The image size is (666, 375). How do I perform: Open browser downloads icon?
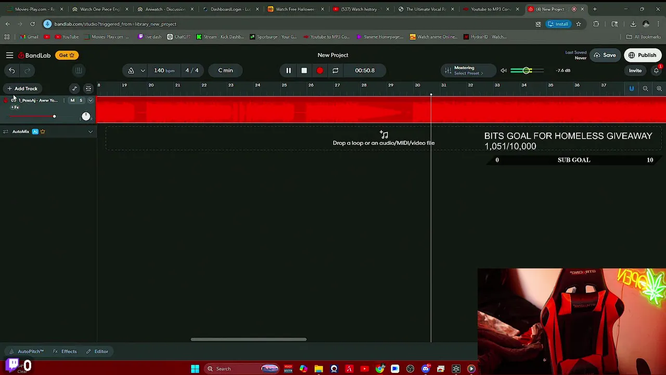point(633,24)
